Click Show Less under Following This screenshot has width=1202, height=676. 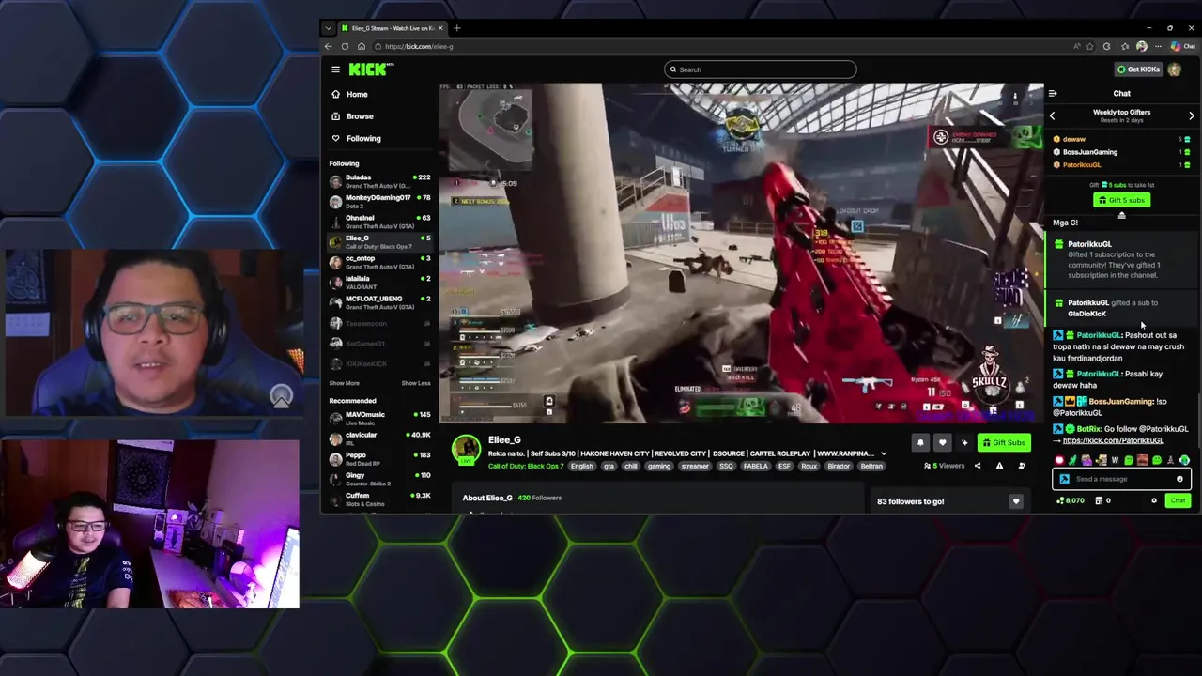click(416, 383)
